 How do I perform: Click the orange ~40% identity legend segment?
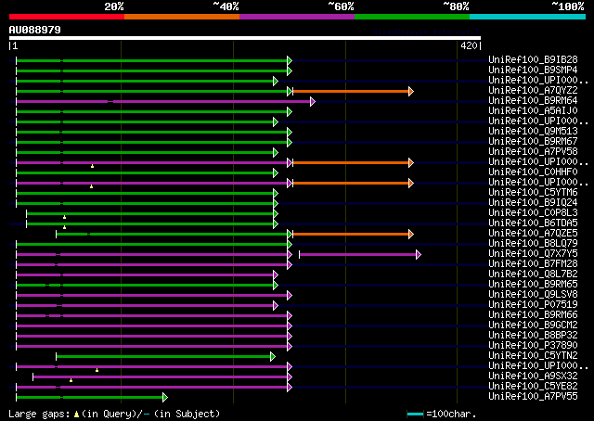[182, 17]
